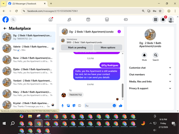Viewport: 179px width, 134px height.
Task: Close the Messenger tab
Action: coord(45,4)
